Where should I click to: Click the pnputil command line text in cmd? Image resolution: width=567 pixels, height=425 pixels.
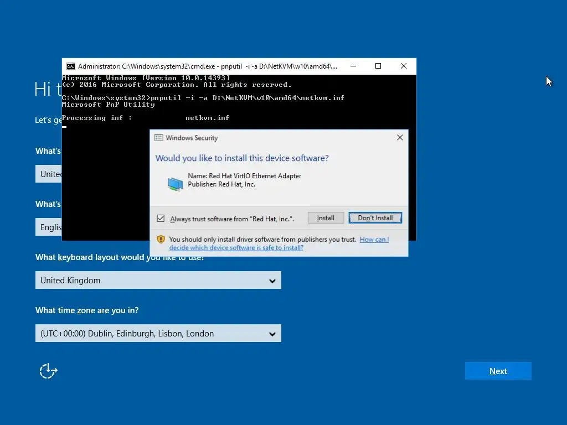[x=203, y=98]
